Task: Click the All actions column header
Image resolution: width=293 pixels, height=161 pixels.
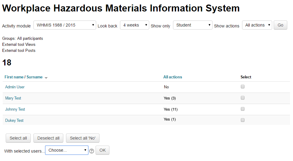Action: pos(173,77)
